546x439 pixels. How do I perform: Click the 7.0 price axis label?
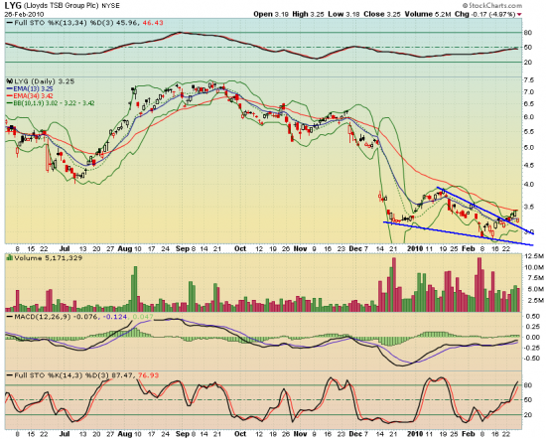coord(528,92)
